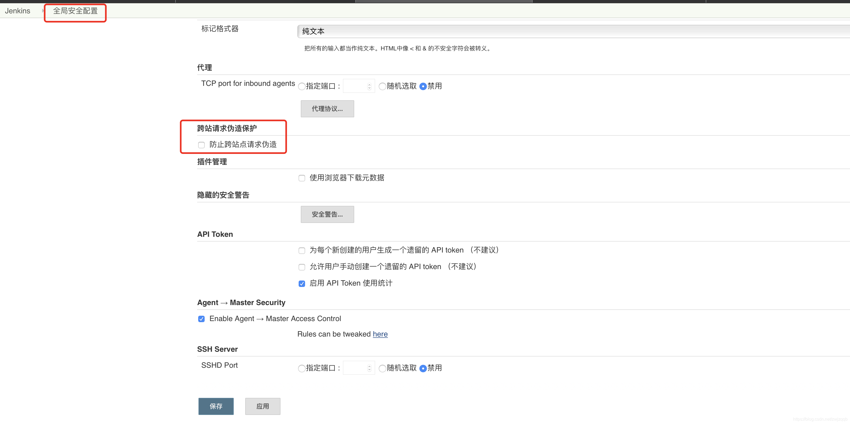The image size is (850, 424).
Task: Expand the 安全警告... button
Action: click(x=327, y=214)
